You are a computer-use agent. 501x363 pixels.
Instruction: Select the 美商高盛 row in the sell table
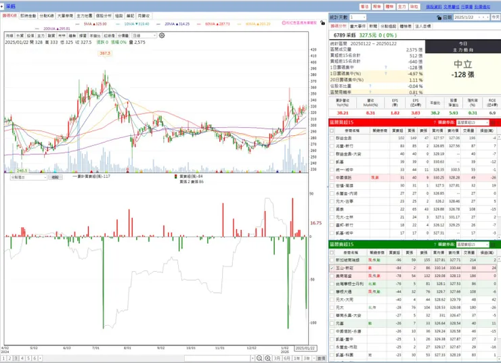pos(412,276)
